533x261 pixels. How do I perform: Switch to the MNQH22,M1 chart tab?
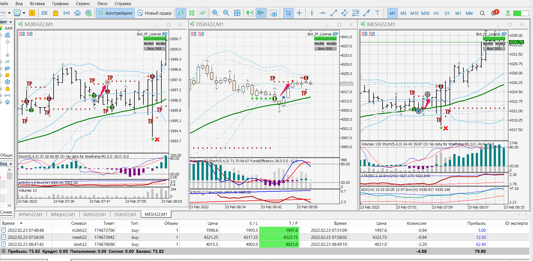63,214
